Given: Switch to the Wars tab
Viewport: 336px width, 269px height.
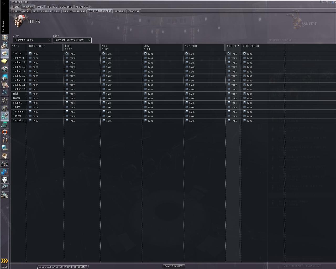Looking at the screenshot, I should [x=40, y=7].
